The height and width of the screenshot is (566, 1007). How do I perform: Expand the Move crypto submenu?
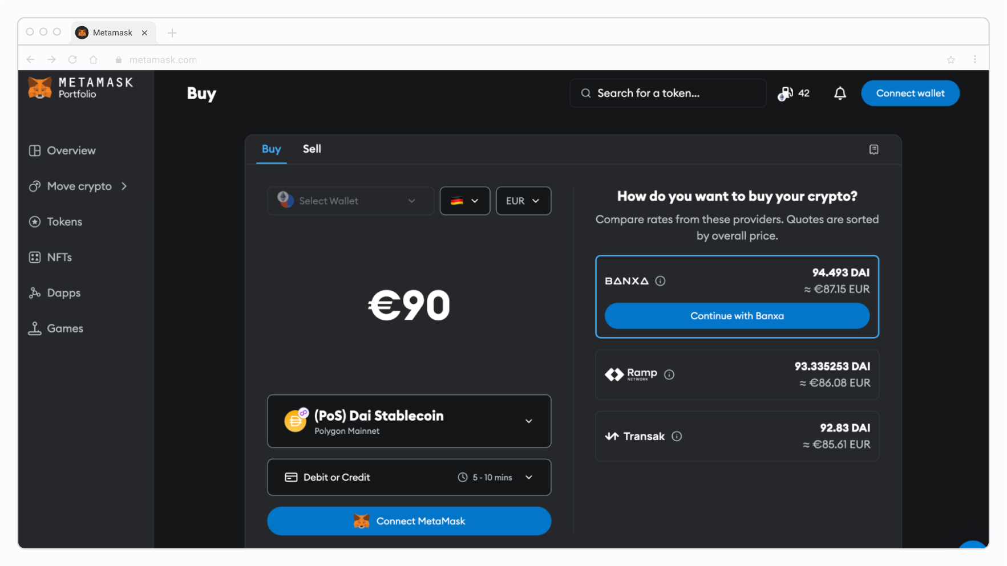point(78,186)
